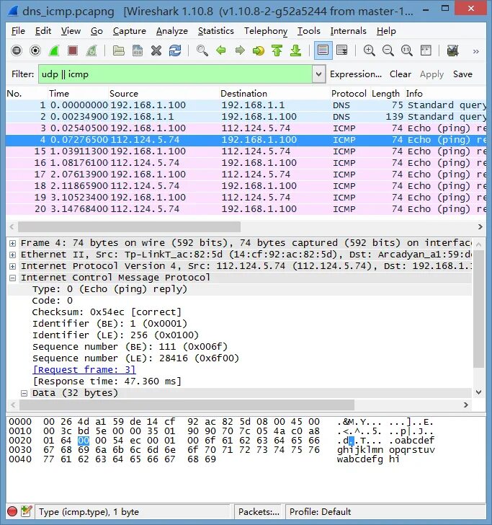
Task: Toggle auto scroll in live capture
Action: pos(342,51)
